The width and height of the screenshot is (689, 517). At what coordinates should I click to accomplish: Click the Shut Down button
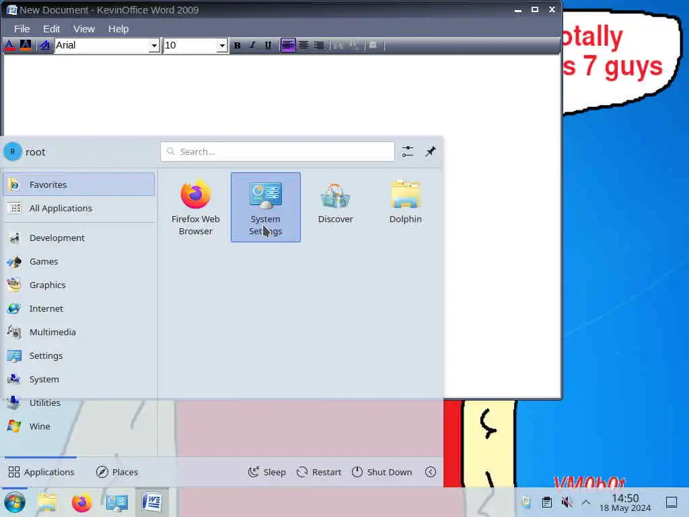382,472
